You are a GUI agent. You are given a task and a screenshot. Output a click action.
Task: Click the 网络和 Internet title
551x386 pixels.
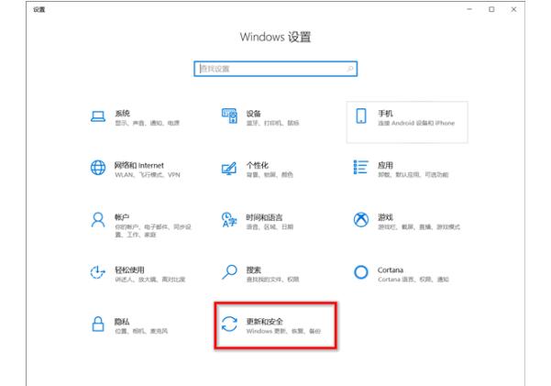139,165
